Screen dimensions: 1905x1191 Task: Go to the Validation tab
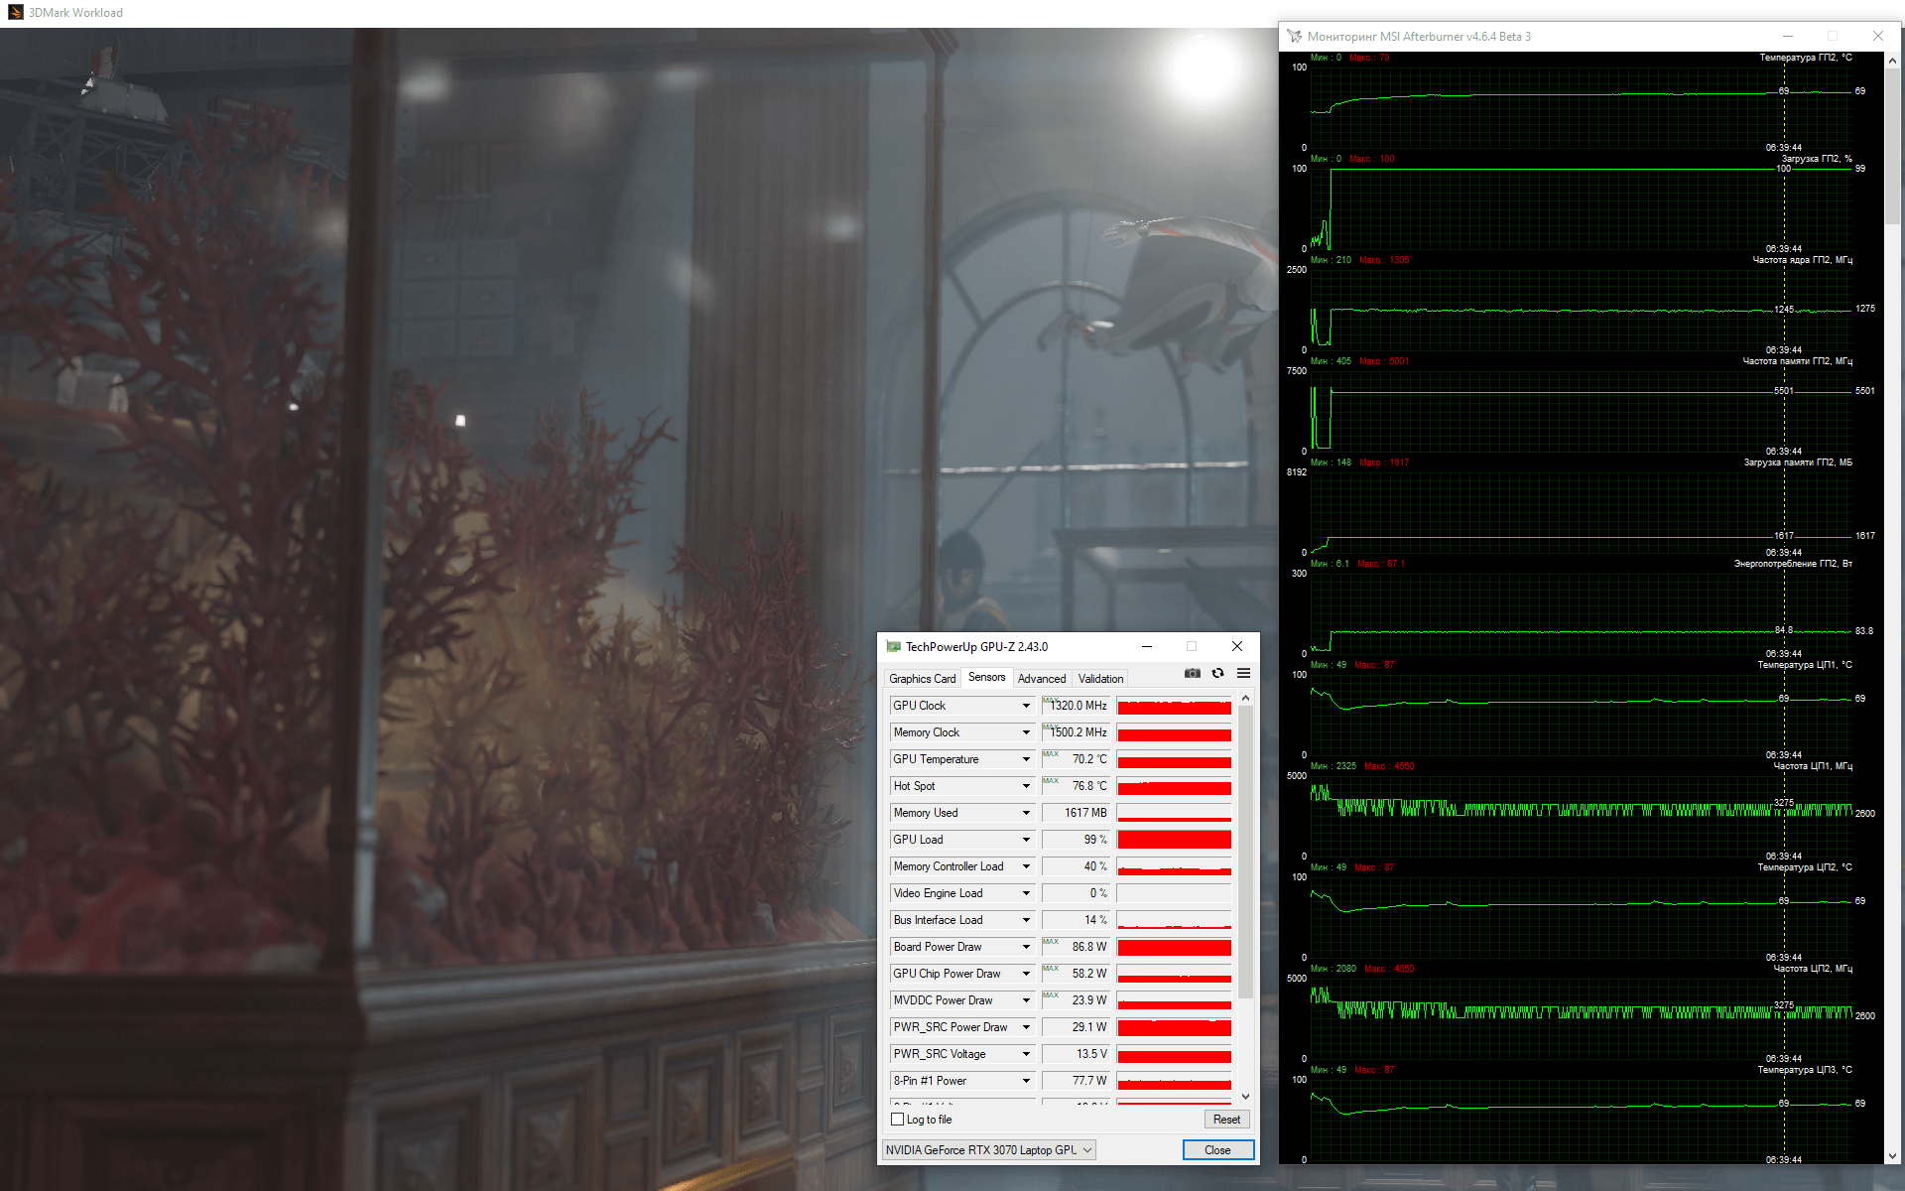point(1100,679)
